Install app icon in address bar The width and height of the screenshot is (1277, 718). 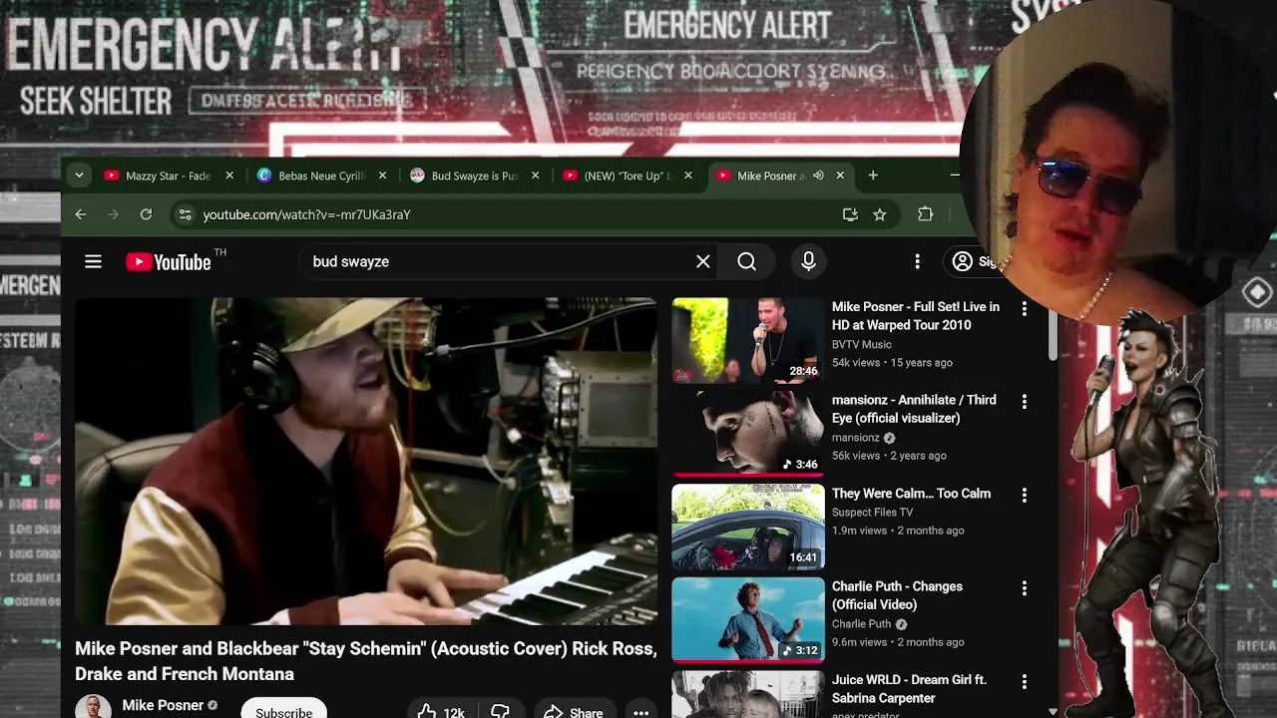[850, 214]
